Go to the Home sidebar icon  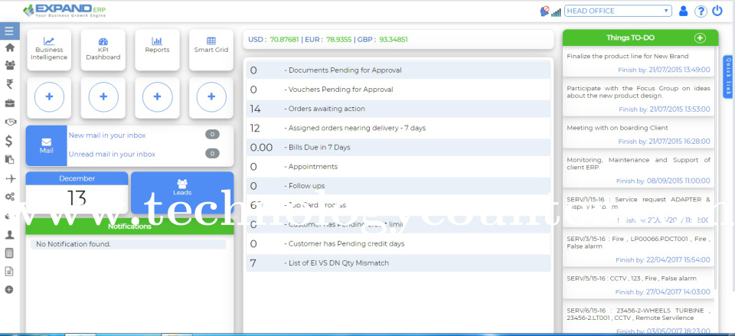(9, 47)
